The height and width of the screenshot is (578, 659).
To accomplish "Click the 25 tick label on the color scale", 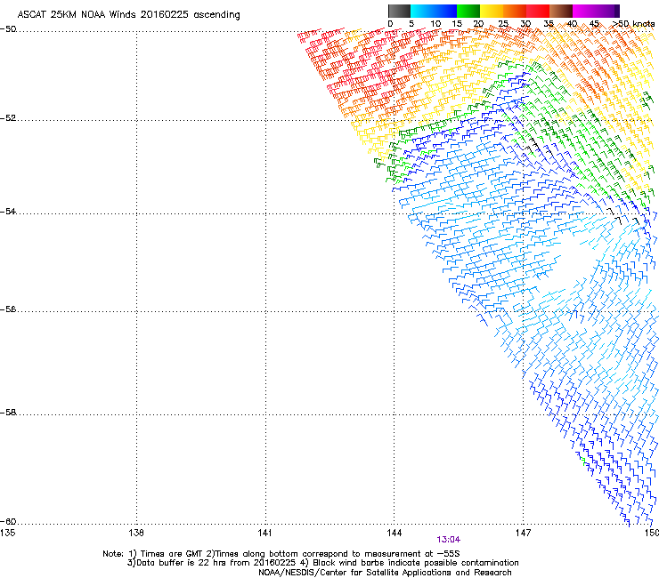I will [x=502, y=24].
